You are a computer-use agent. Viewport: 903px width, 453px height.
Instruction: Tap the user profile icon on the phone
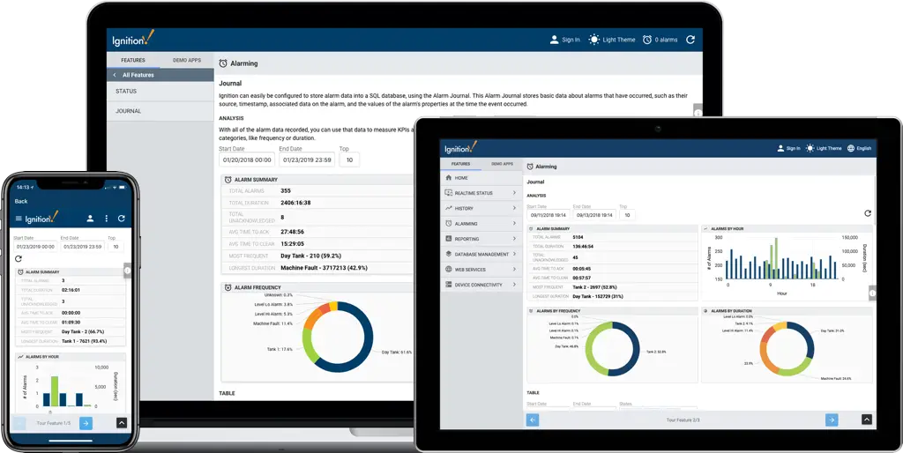click(90, 219)
